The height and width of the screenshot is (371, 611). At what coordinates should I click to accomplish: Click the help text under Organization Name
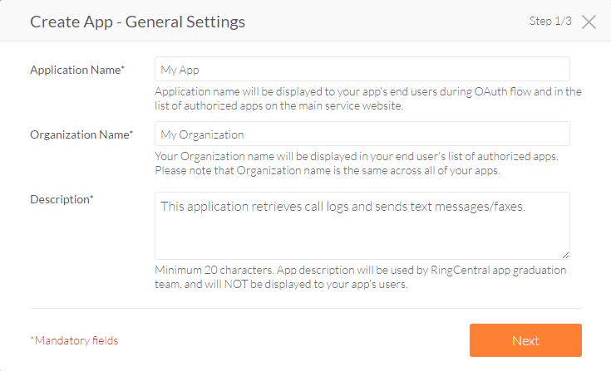[362, 163]
